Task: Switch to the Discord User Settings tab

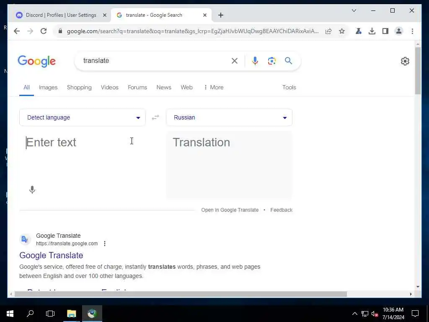Action: click(x=61, y=15)
